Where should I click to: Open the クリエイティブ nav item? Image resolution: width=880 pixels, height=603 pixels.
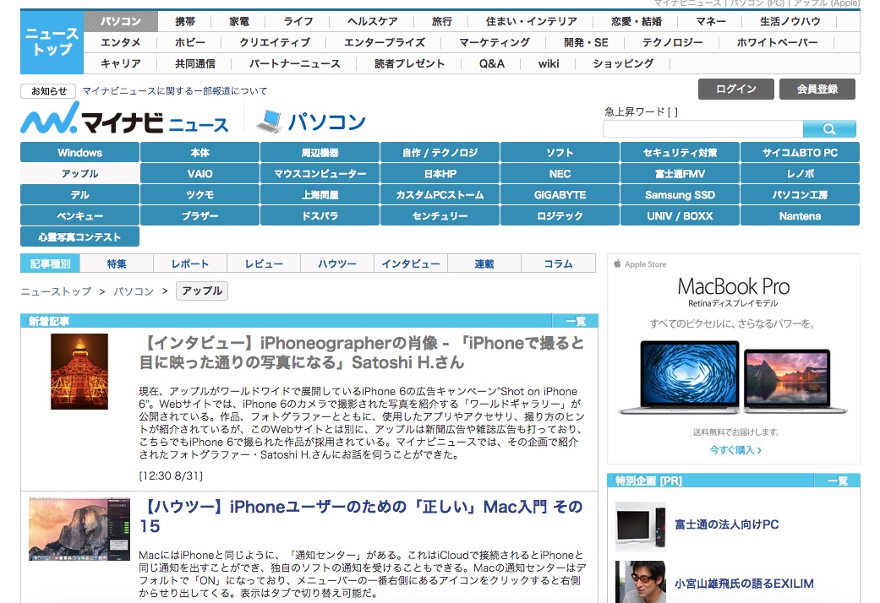[x=275, y=42]
